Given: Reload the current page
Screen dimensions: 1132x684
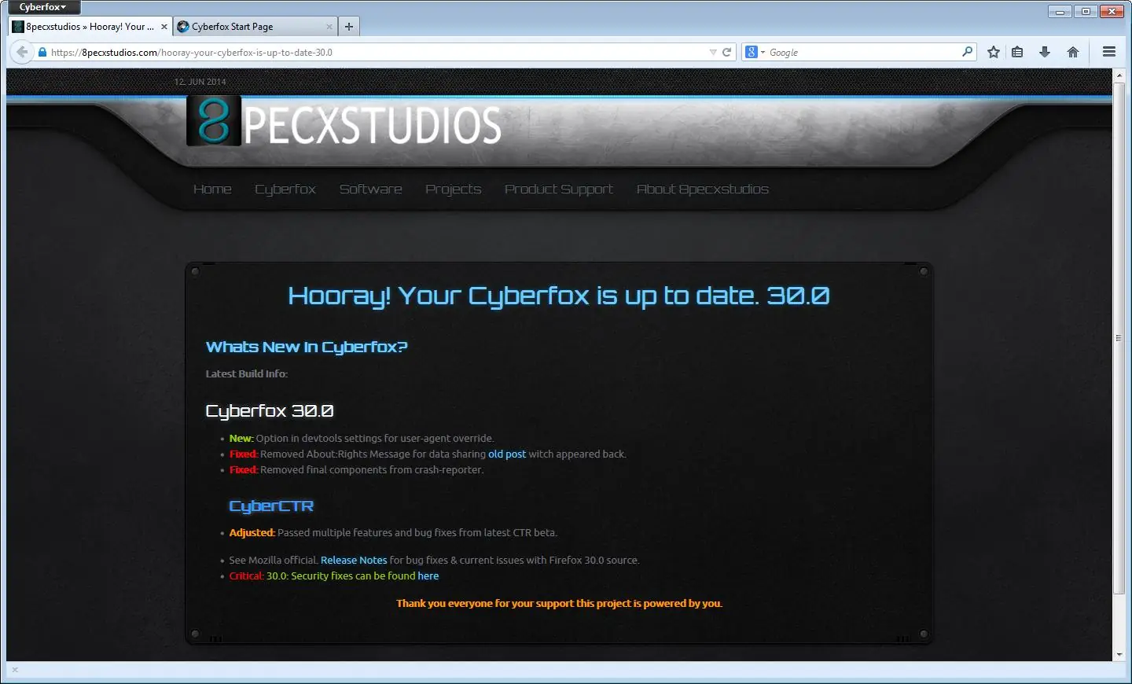Looking at the screenshot, I should (x=727, y=53).
